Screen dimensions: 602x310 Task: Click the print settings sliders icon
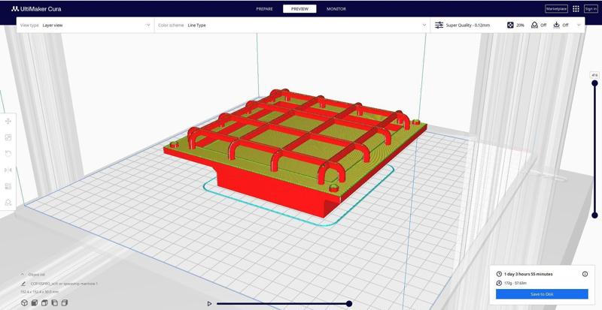439,26
